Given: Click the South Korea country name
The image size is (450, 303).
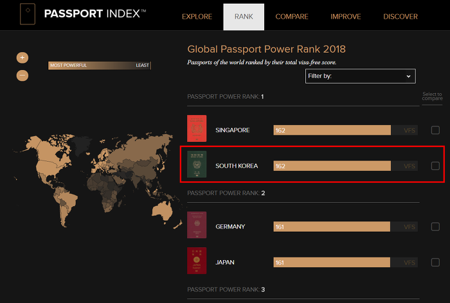Looking at the screenshot, I should coord(237,166).
